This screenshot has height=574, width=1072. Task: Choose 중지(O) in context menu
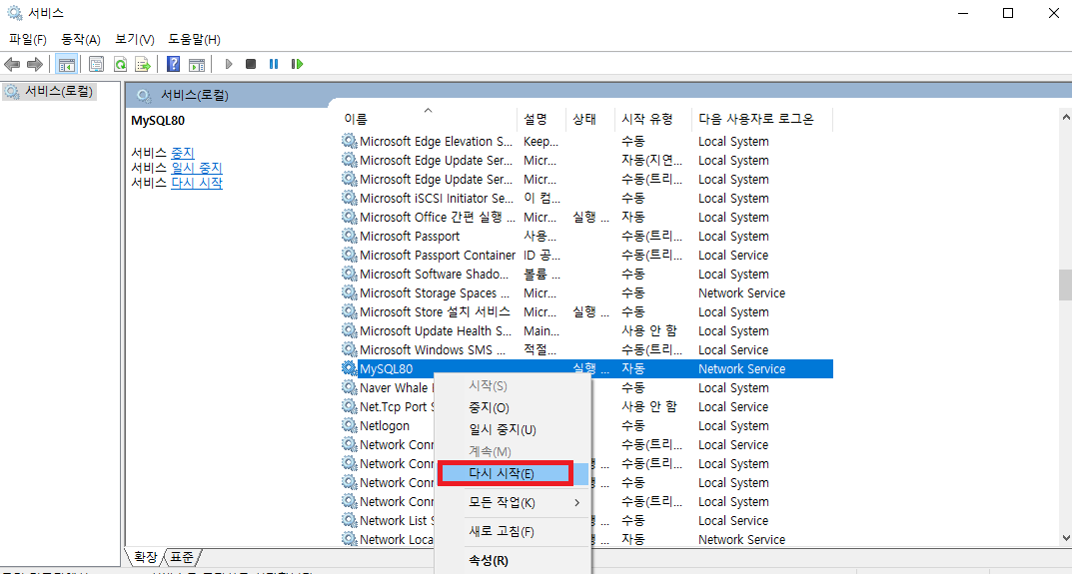513,408
